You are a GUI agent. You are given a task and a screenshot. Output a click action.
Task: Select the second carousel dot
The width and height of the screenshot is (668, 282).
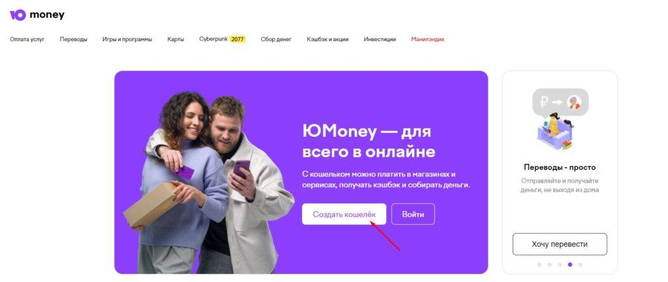tap(549, 264)
